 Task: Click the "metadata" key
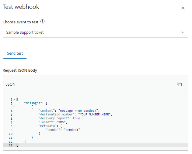click(47, 126)
